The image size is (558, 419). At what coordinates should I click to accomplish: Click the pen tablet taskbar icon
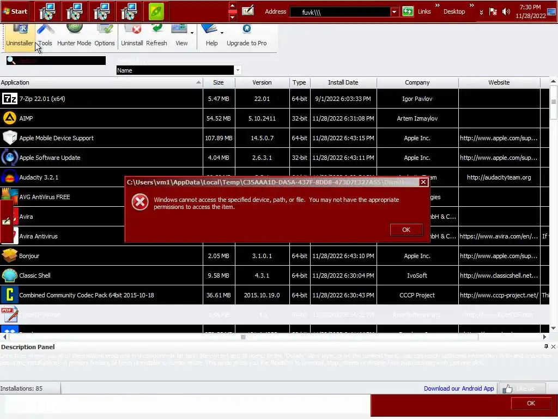point(248,11)
